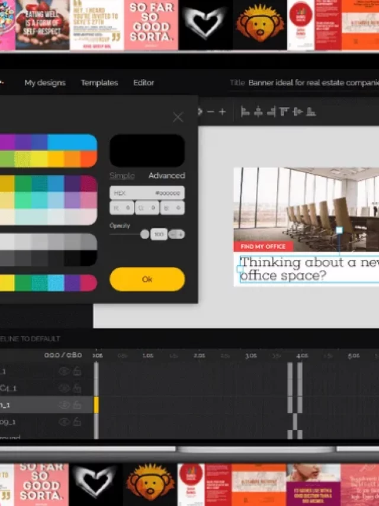379x506 pixels.
Task: Click the 0:0.0 / 0:8.0 time display
Action: [63, 355]
